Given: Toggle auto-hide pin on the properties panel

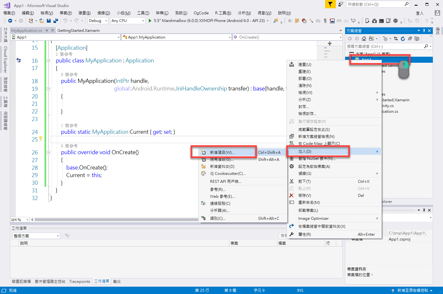Looking at the screenshot, I should 424,210.
